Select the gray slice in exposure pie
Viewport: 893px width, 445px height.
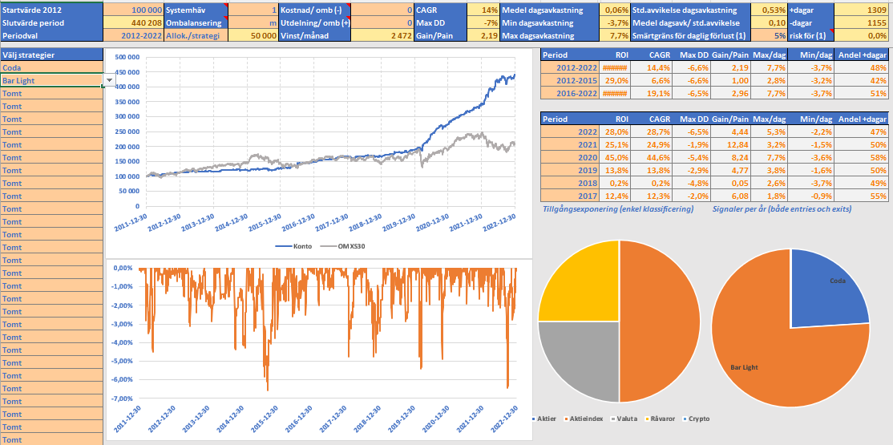[x=579, y=361]
